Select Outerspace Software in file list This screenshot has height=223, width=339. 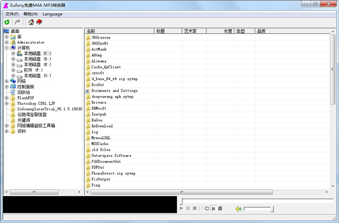pos(111,156)
